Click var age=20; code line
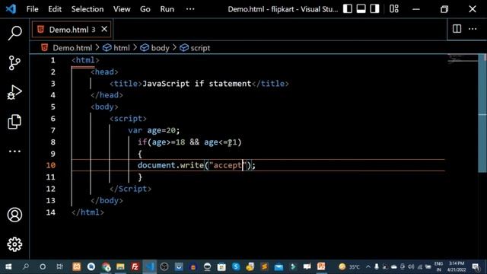Viewport: 487px width, 274px height. pyautogui.click(x=154, y=130)
